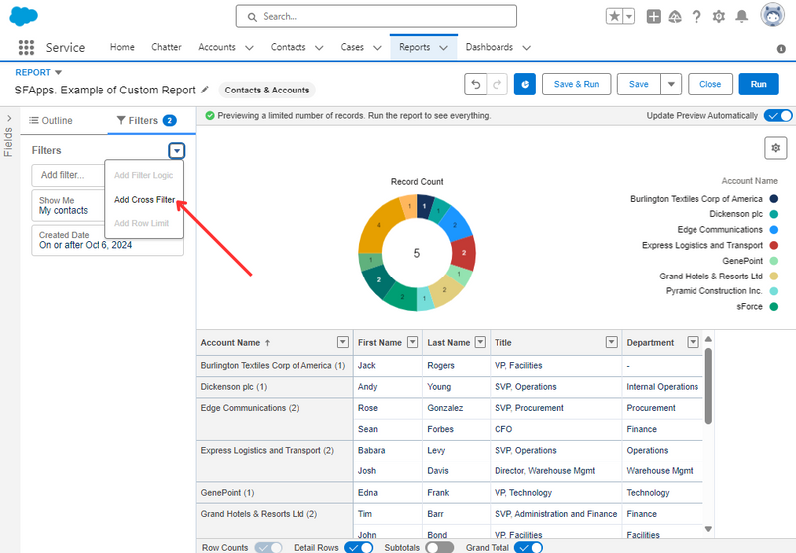Go to the Home tab

(x=122, y=47)
